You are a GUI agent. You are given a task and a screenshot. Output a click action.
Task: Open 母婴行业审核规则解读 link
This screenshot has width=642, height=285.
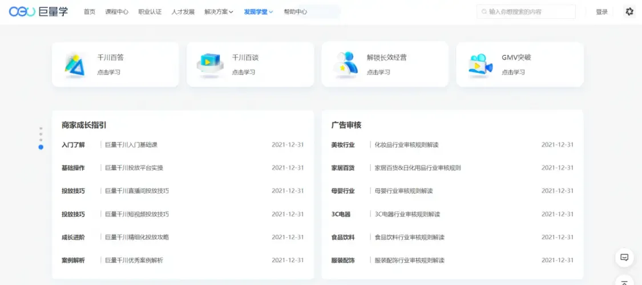click(x=404, y=191)
